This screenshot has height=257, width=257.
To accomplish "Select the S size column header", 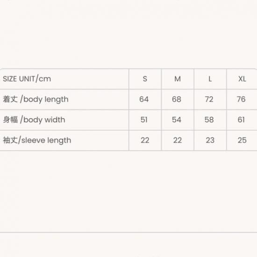I will click(145, 79).
